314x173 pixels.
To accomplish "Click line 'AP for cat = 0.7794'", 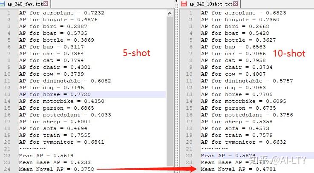I will 52,60.
